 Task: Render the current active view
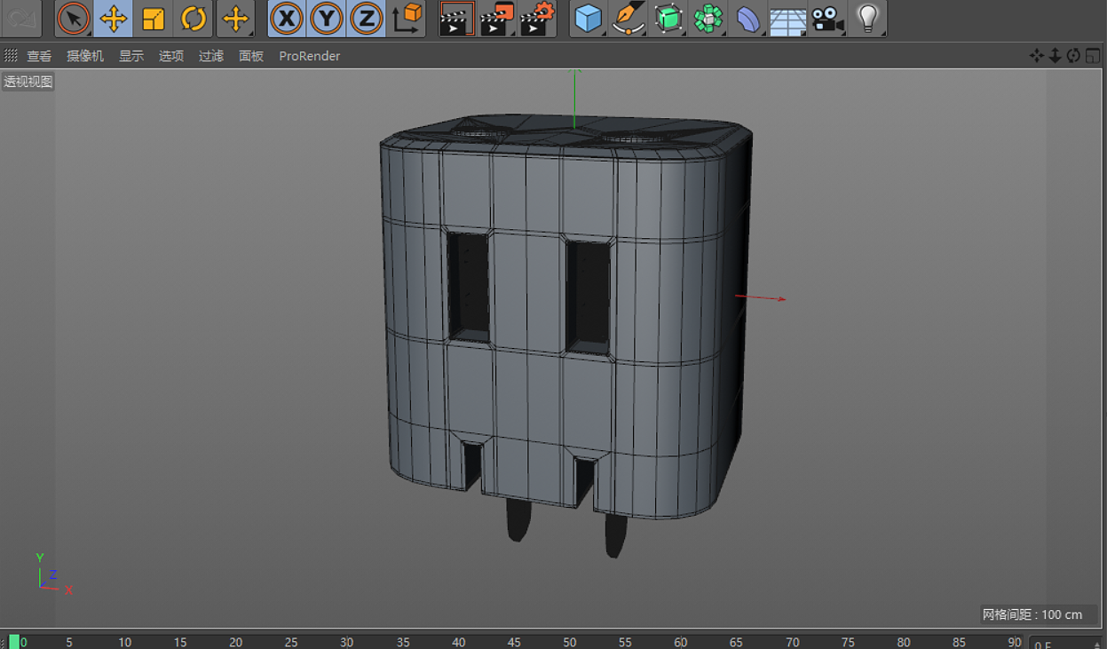click(x=457, y=18)
